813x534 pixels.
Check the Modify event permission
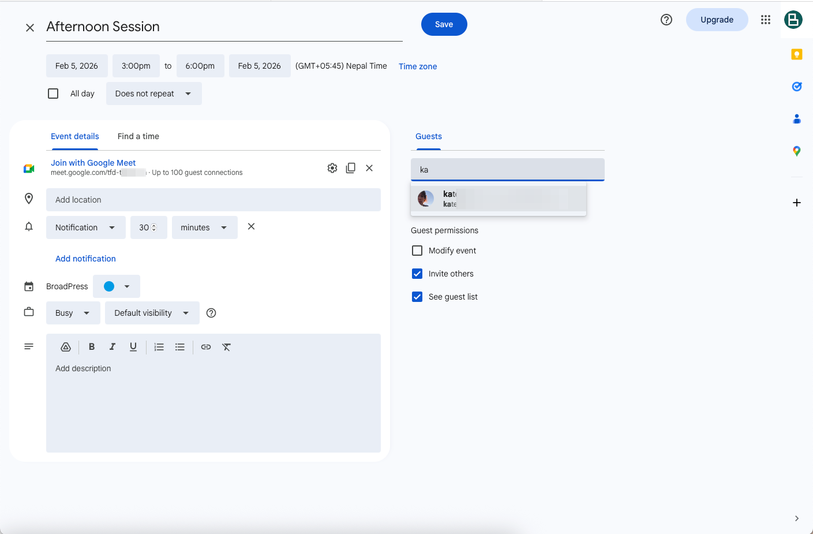pyautogui.click(x=417, y=251)
